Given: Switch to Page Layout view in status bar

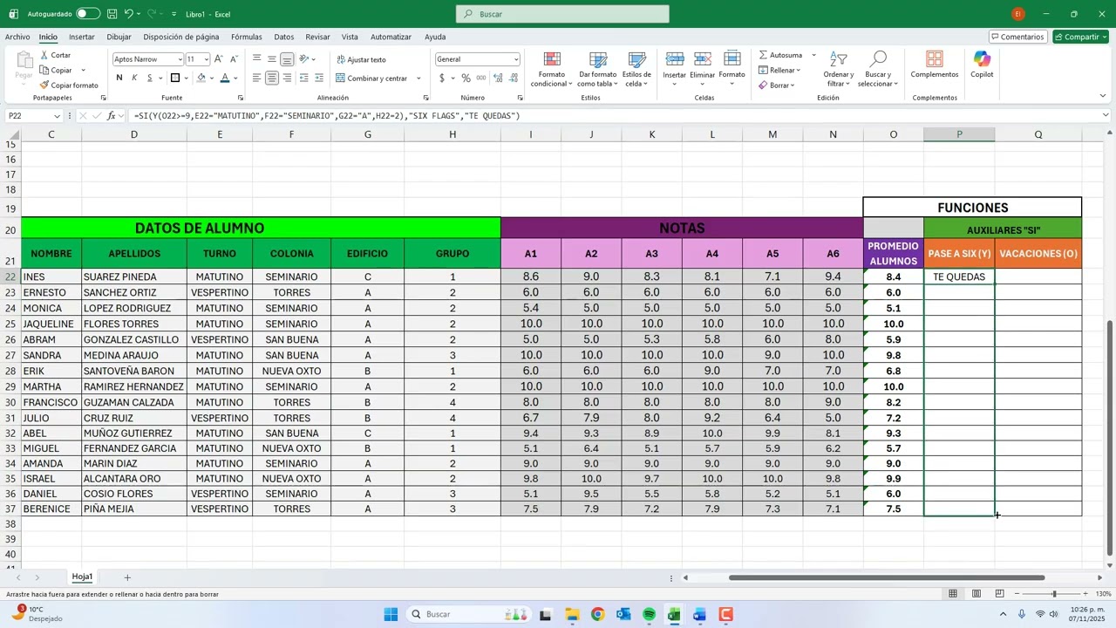Looking at the screenshot, I should (x=976, y=594).
